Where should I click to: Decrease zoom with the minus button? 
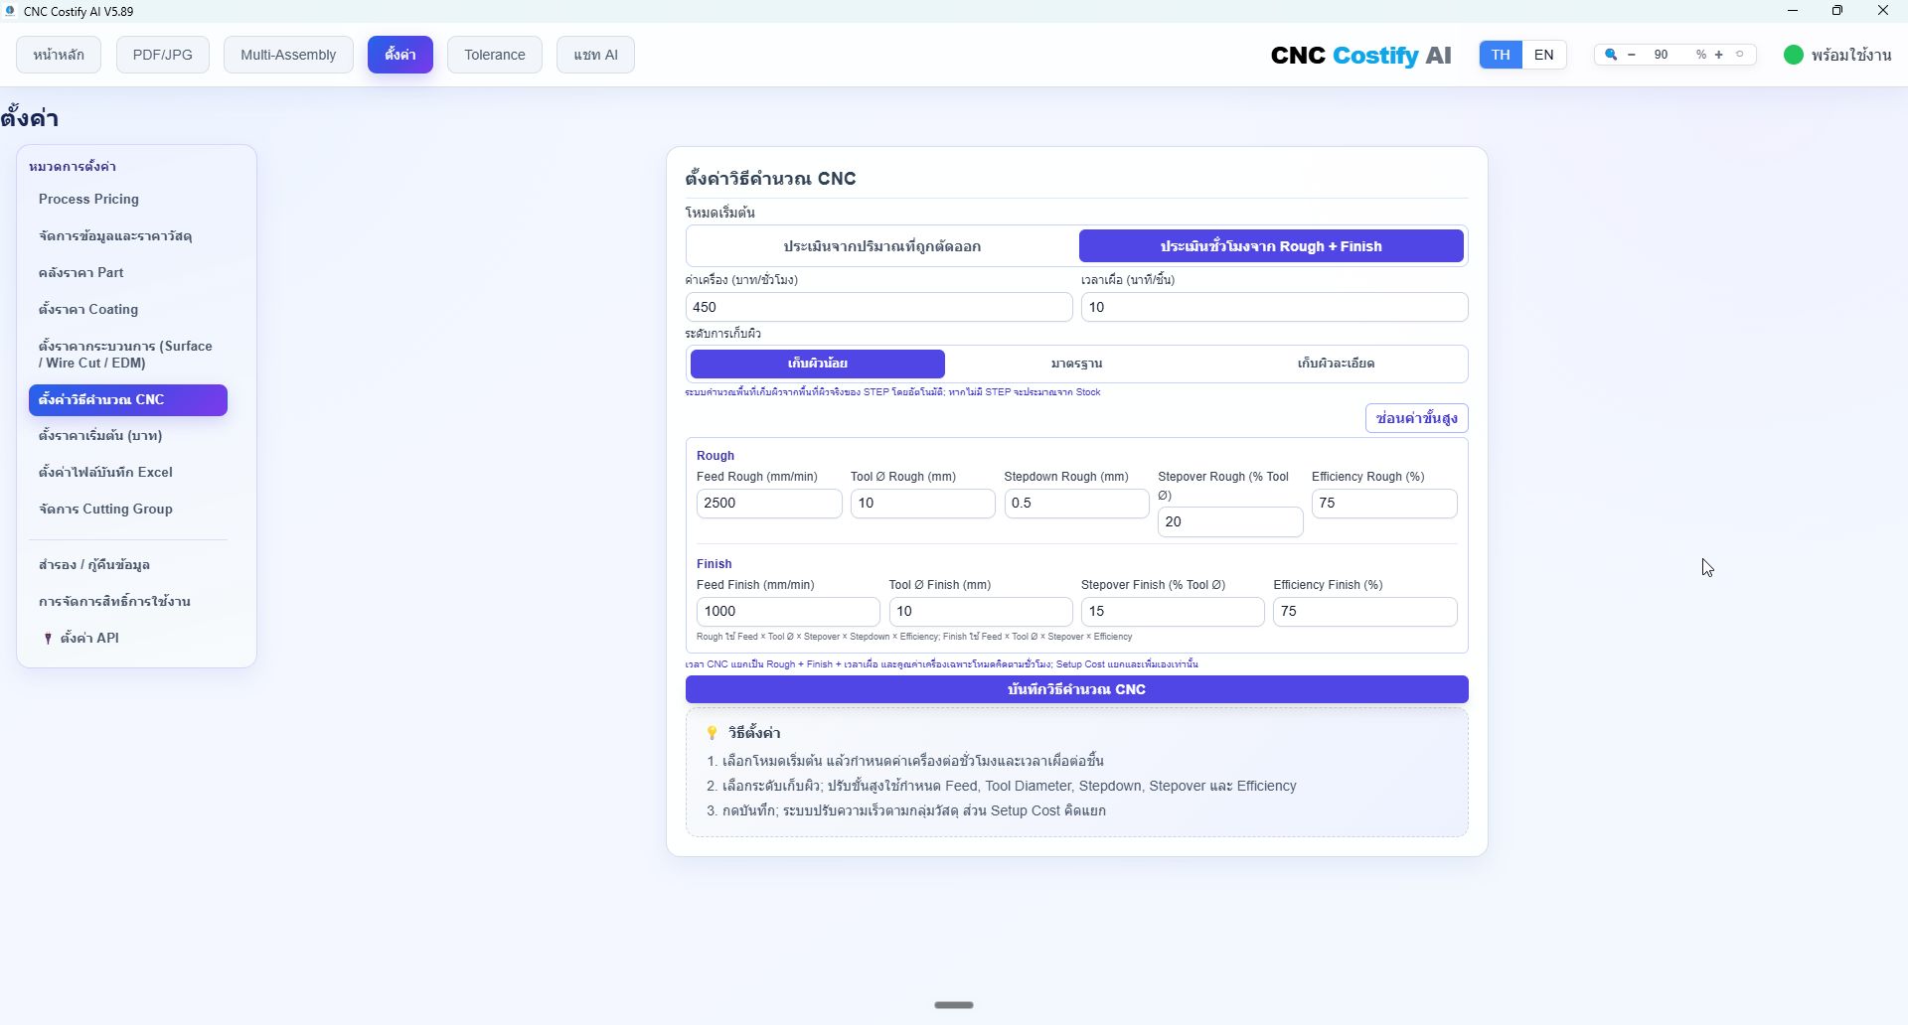1631,55
